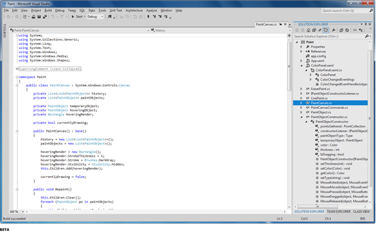Click the Previous Bookmark toolbar icon
376x234 pixels.
(x=154, y=17)
